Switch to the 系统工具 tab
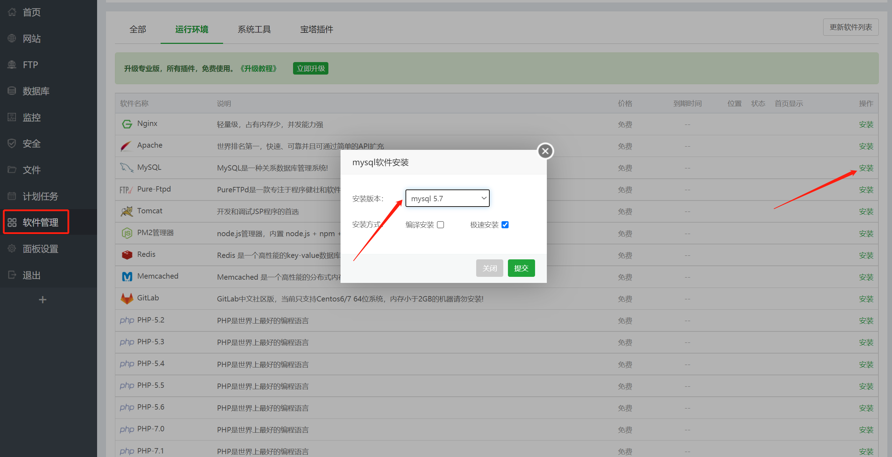 click(254, 29)
